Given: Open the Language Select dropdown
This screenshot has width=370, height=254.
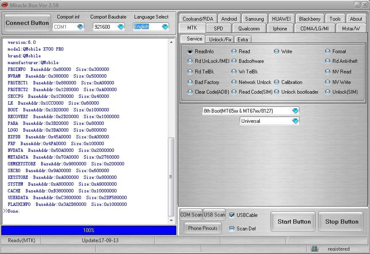Looking at the screenshot, I should (165, 27).
